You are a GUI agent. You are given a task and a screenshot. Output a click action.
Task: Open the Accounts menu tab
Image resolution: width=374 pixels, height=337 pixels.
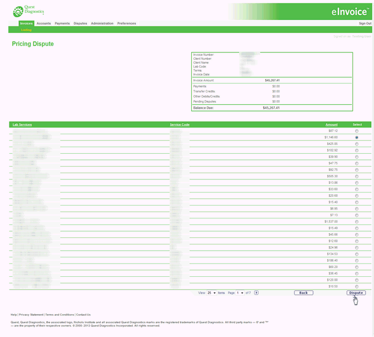point(43,23)
